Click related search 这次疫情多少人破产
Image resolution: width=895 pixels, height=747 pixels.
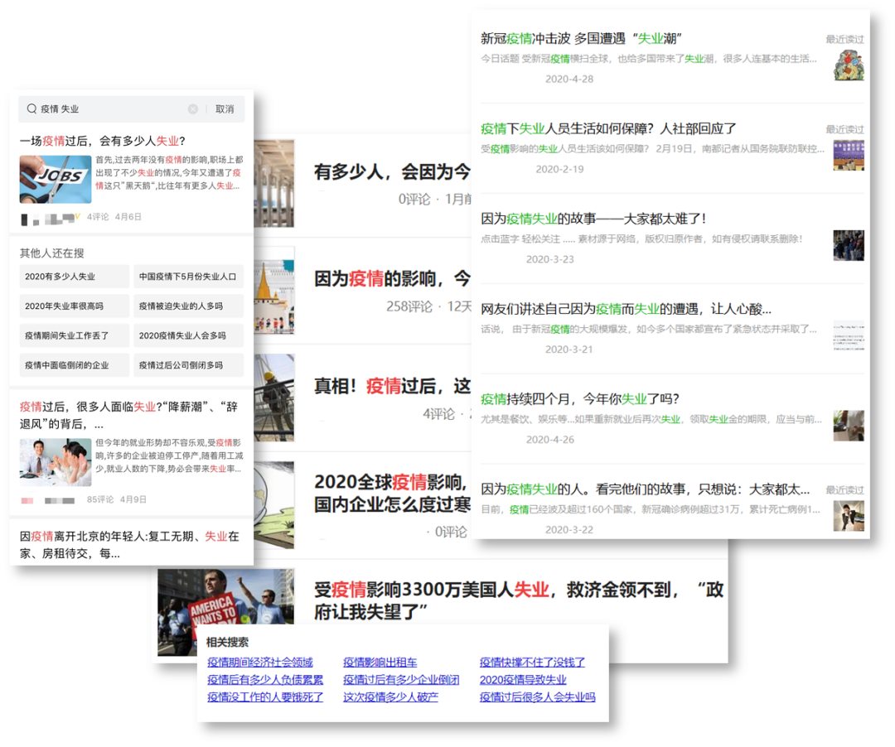(390, 697)
